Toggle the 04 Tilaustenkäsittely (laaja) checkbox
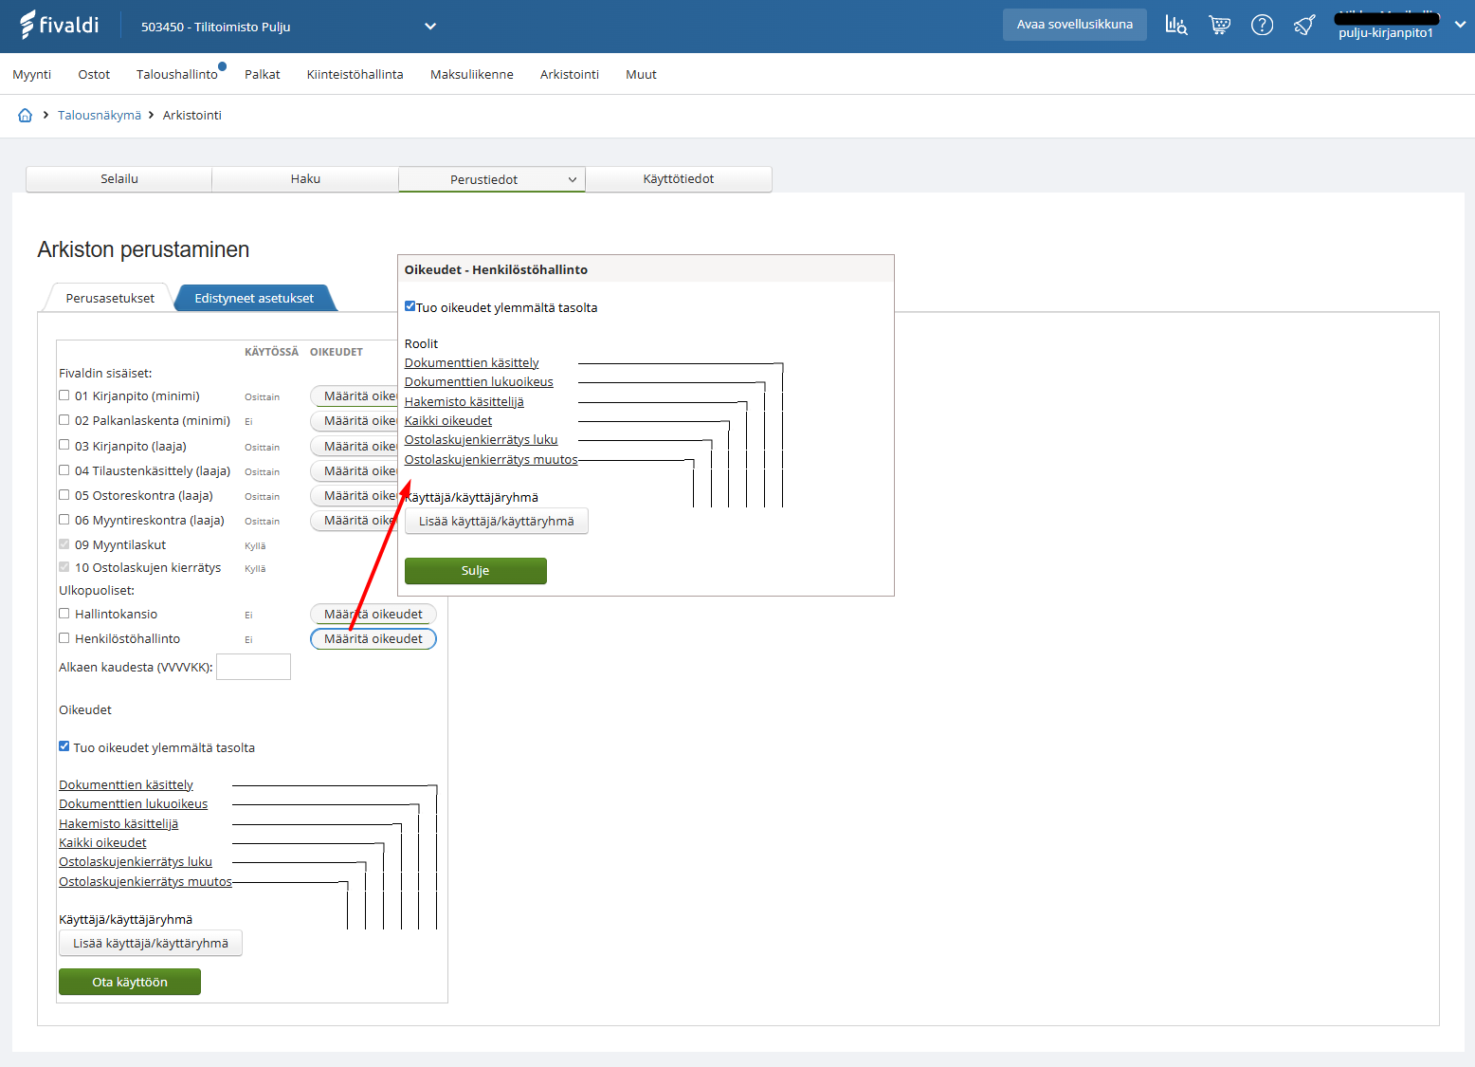The image size is (1475, 1067). tap(64, 469)
